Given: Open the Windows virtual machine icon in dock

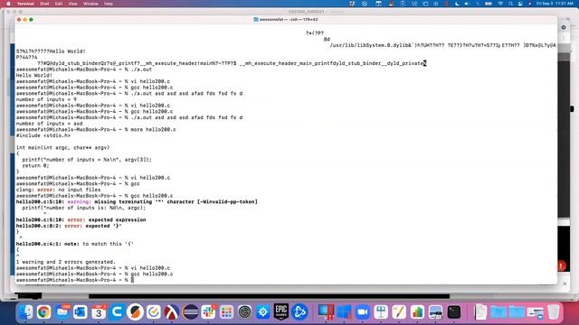Looking at the screenshot, I should pyautogui.click(x=344, y=312).
